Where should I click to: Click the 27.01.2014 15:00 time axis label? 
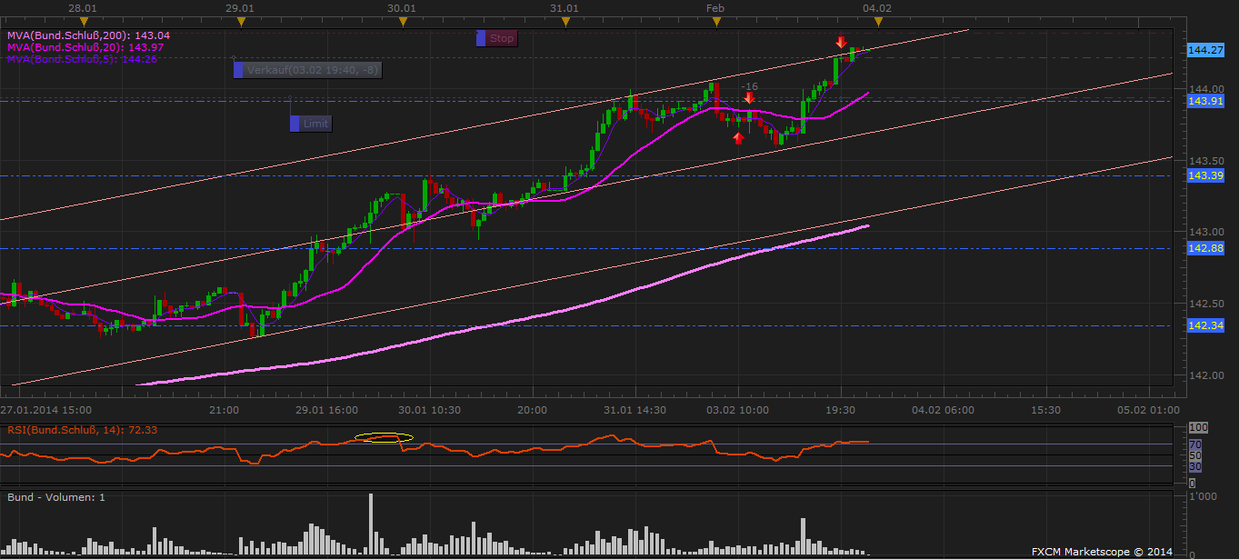(x=45, y=410)
